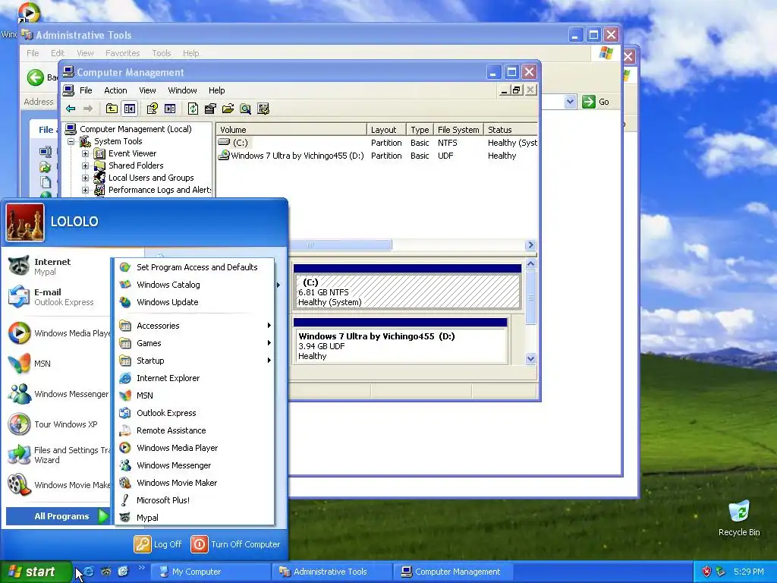Click All Programs button
This screenshot has width=777, height=583.
58,516
